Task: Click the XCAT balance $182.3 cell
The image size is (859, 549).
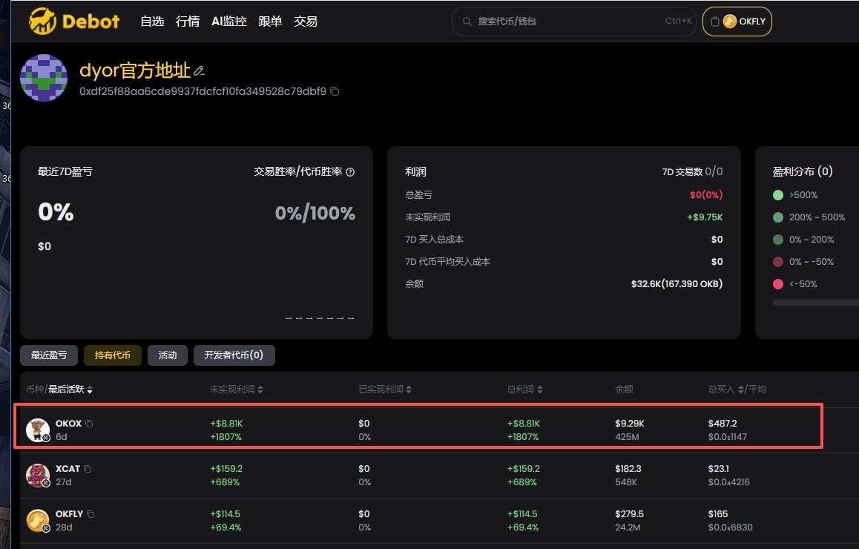Action: click(x=628, y=469)
